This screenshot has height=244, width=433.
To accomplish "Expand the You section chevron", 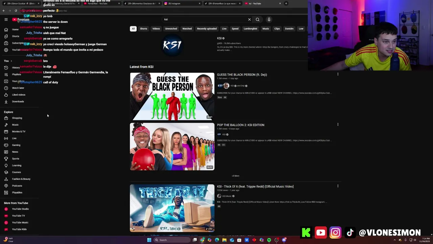I will [x=11, y=61].
